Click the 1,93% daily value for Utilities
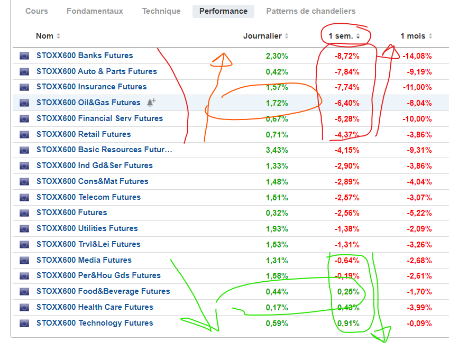 click(x=277, y=229)
